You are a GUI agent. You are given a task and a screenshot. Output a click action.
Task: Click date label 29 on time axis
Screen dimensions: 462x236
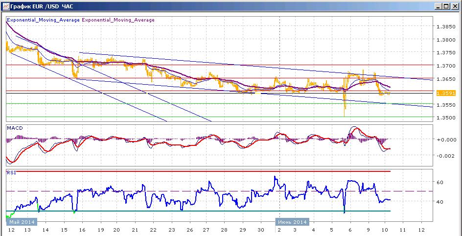click(242, 230)
